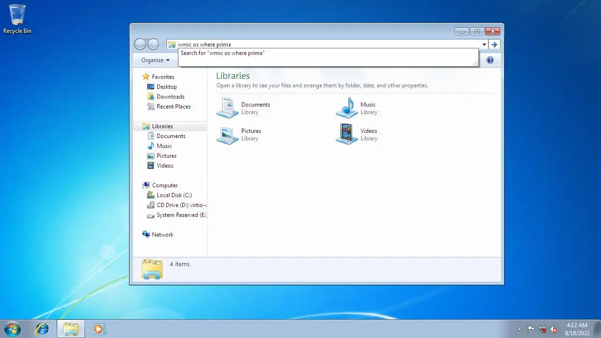Click the Computer monitor icon in sidebar

[x=146, y=185]
